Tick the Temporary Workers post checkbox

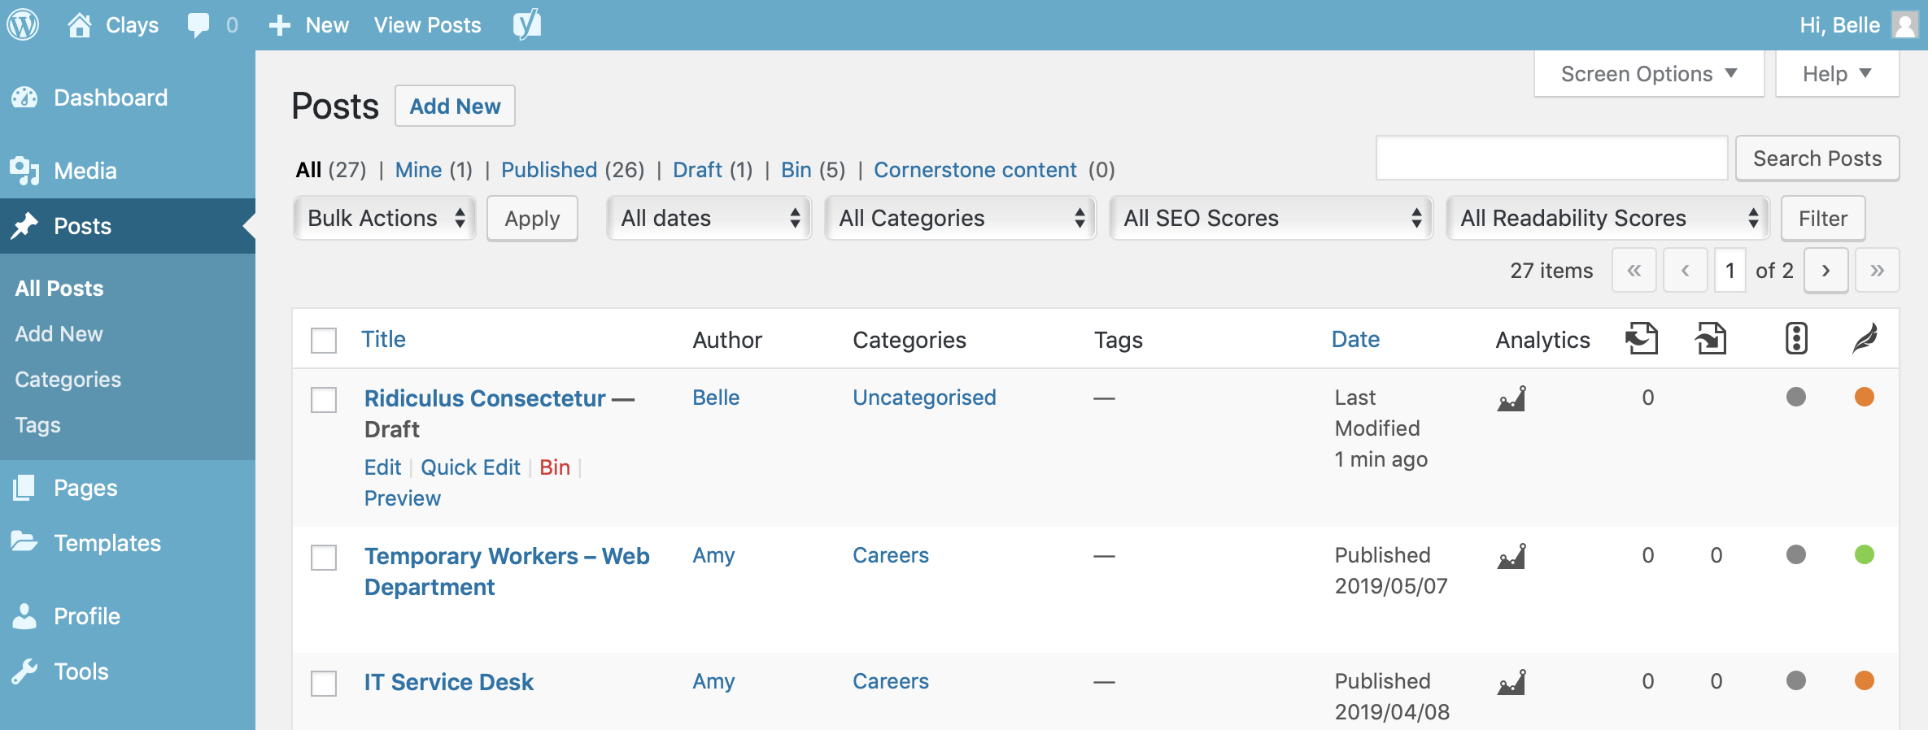pos(324,557)
